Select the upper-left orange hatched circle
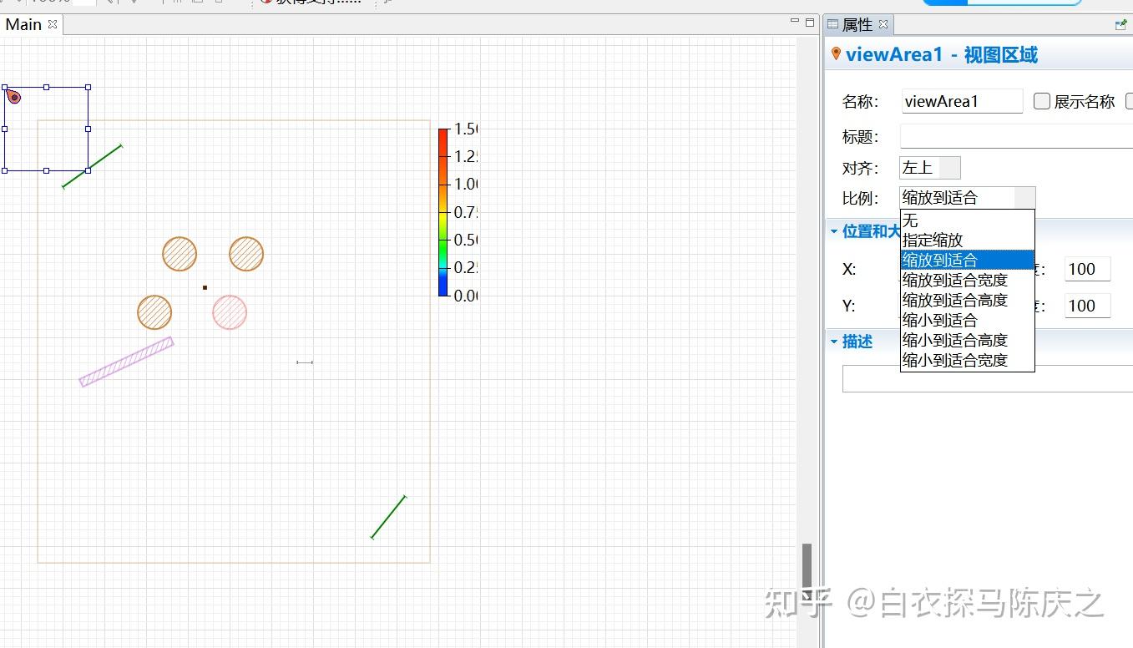The width and height of the screenshot is (1133, 648). tap(180, 254)
